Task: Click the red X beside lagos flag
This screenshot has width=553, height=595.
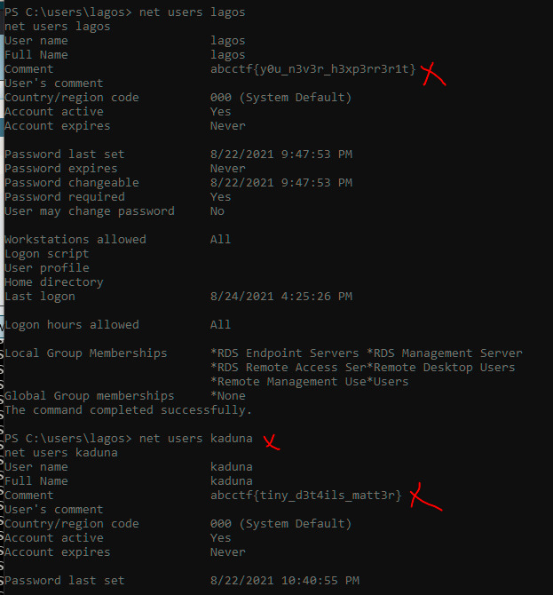Action: (x=433, y=74)
